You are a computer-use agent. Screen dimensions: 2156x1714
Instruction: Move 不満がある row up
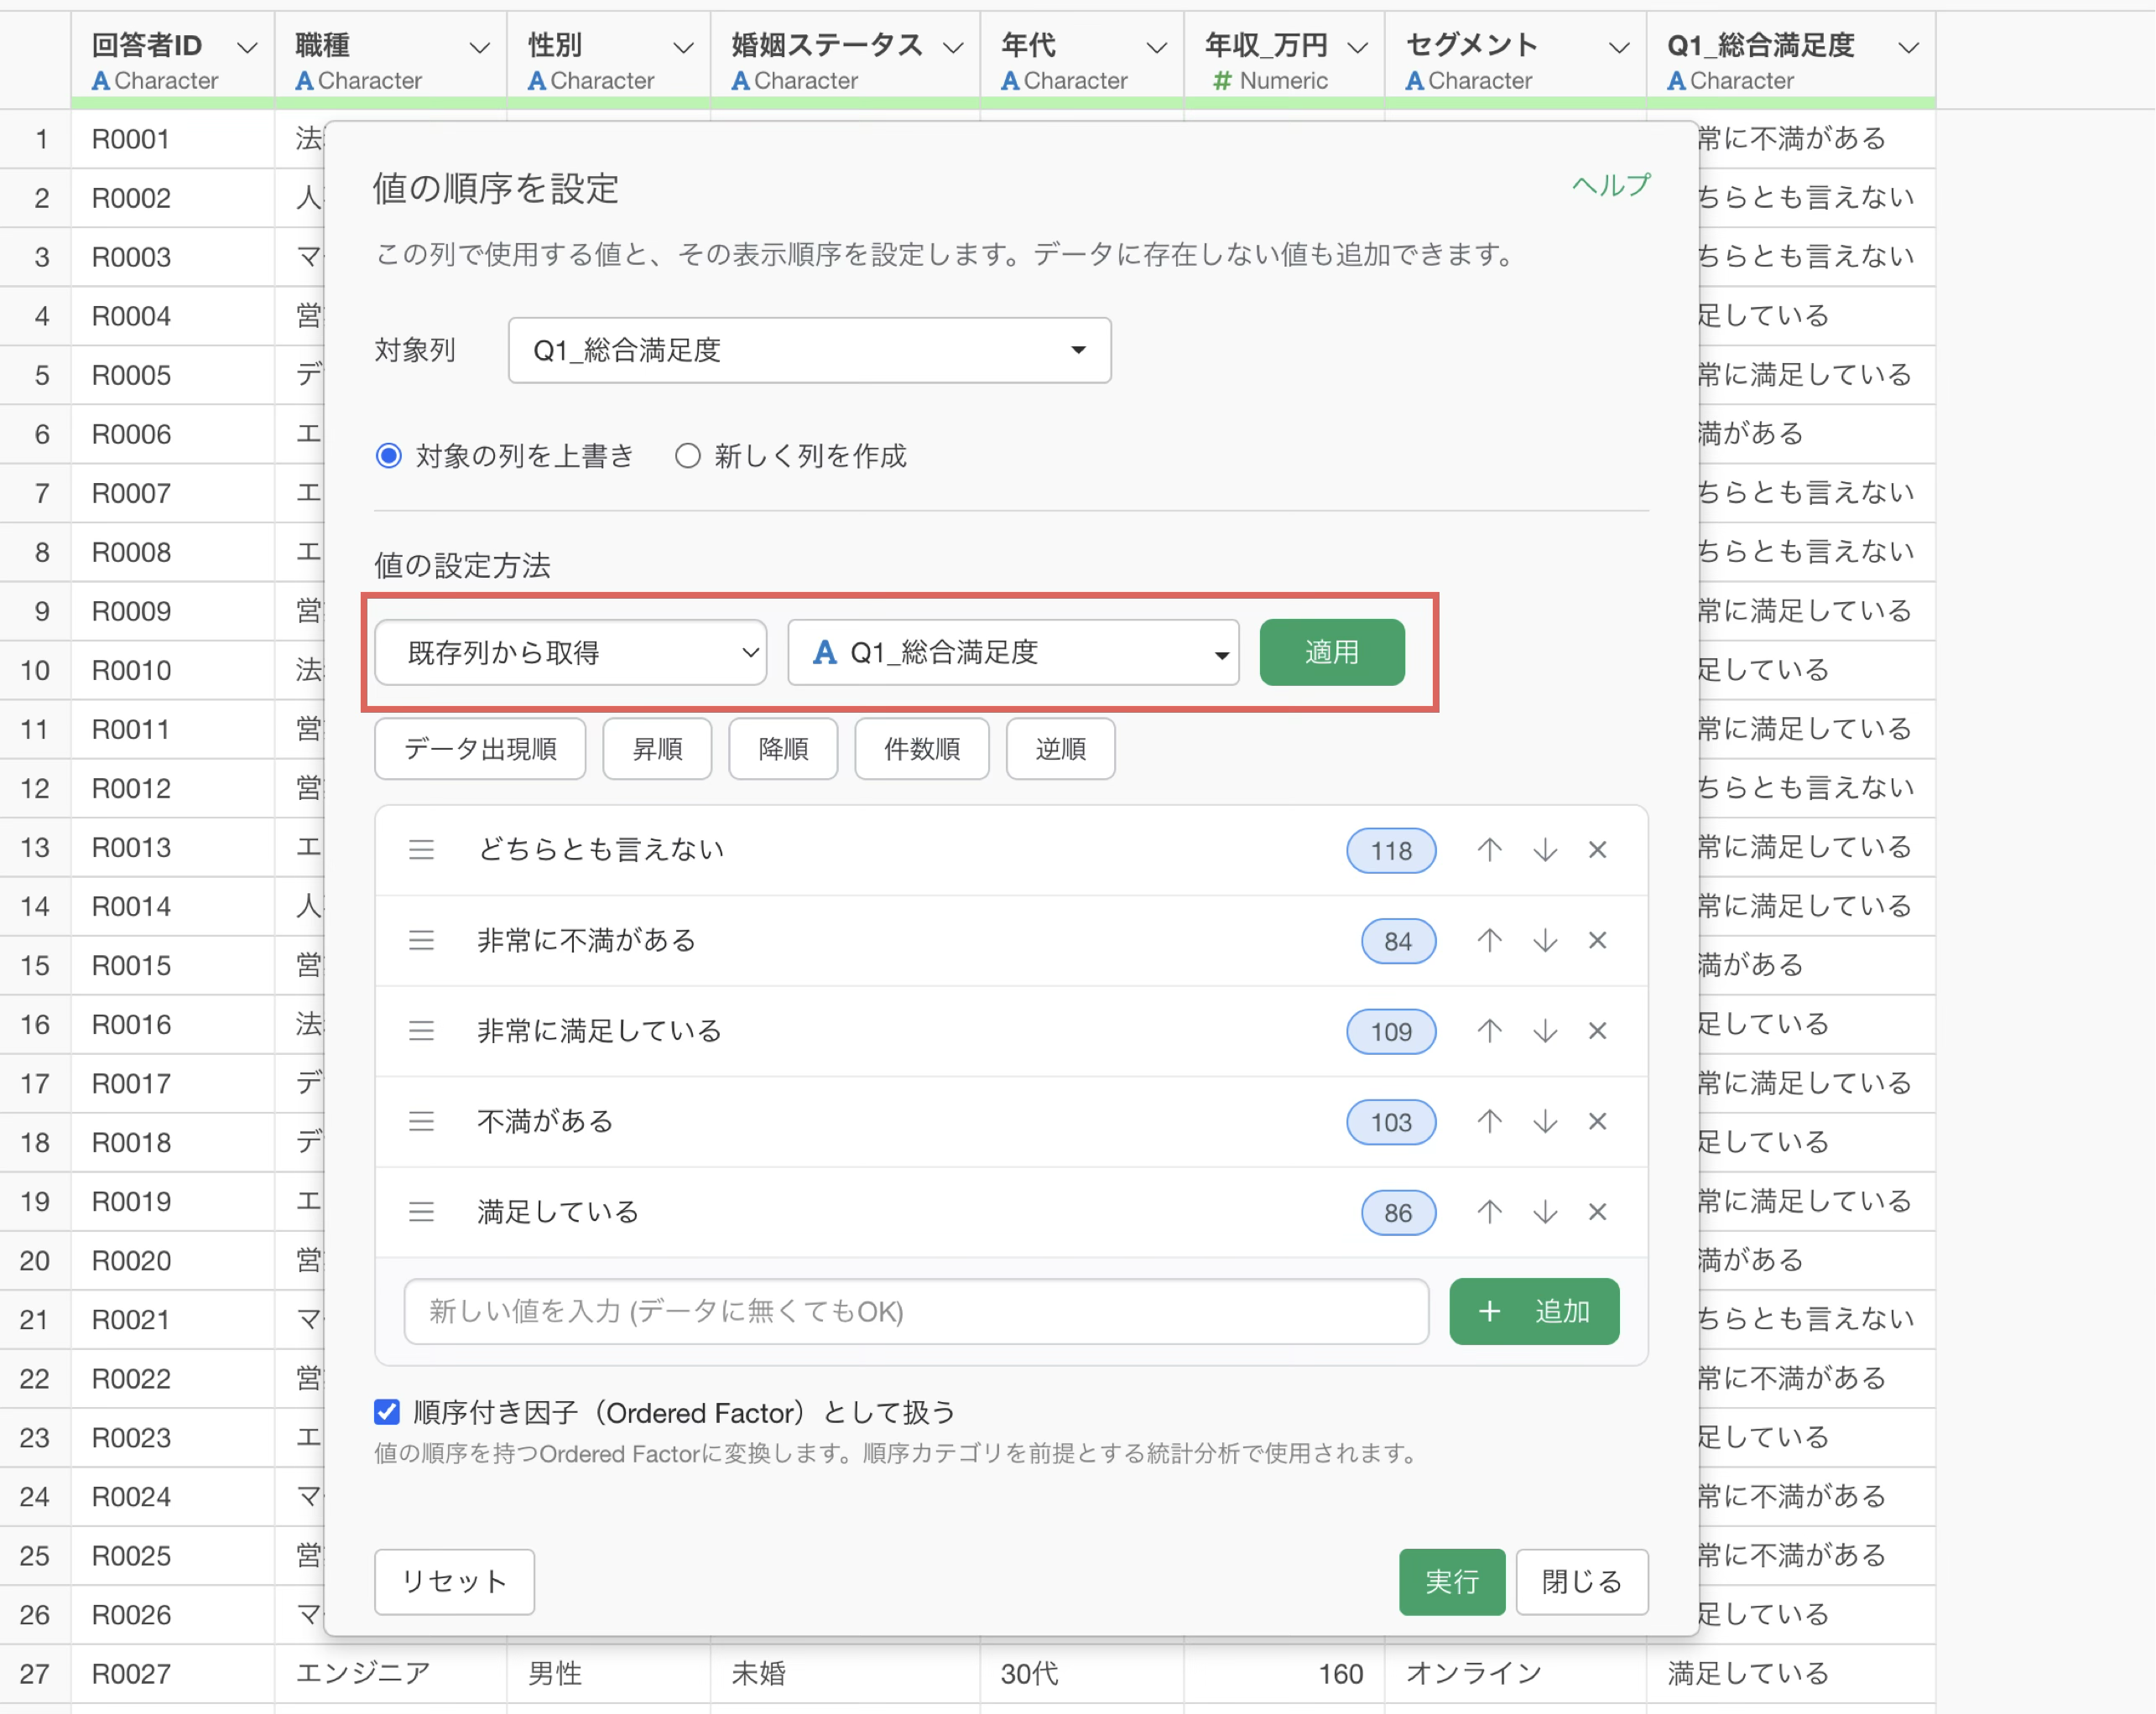click(1489, 1121)
